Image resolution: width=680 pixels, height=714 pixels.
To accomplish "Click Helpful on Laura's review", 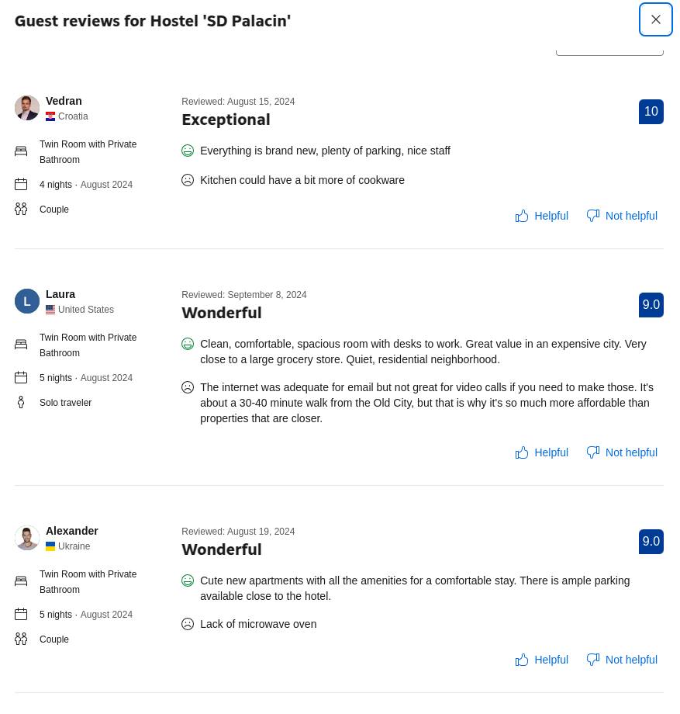I will [x=542, y=452].
